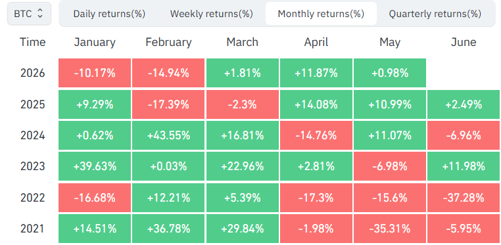Switch to Weekly returns(%) tab
Screen dimensions: 501x245
point(212,14)
